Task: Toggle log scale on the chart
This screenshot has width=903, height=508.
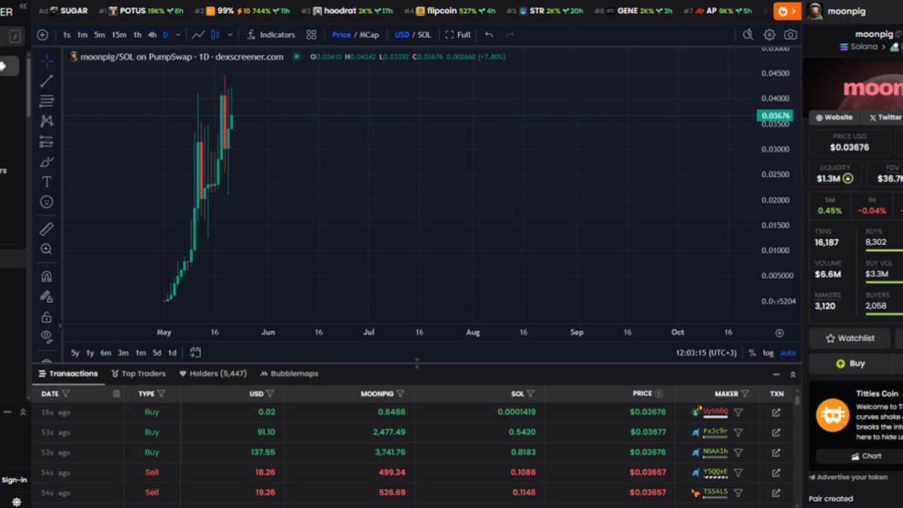Action: pos(768,353)
